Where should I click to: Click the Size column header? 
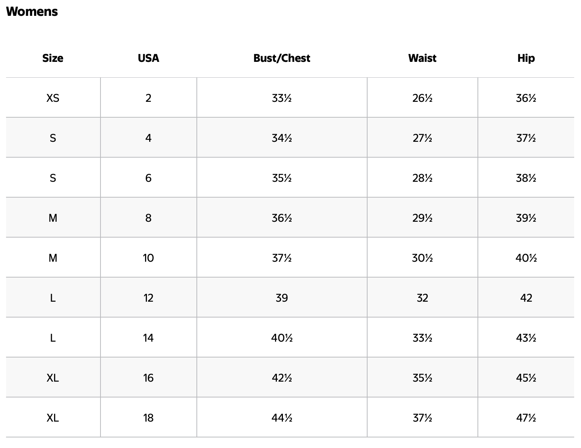pos(53,58)
